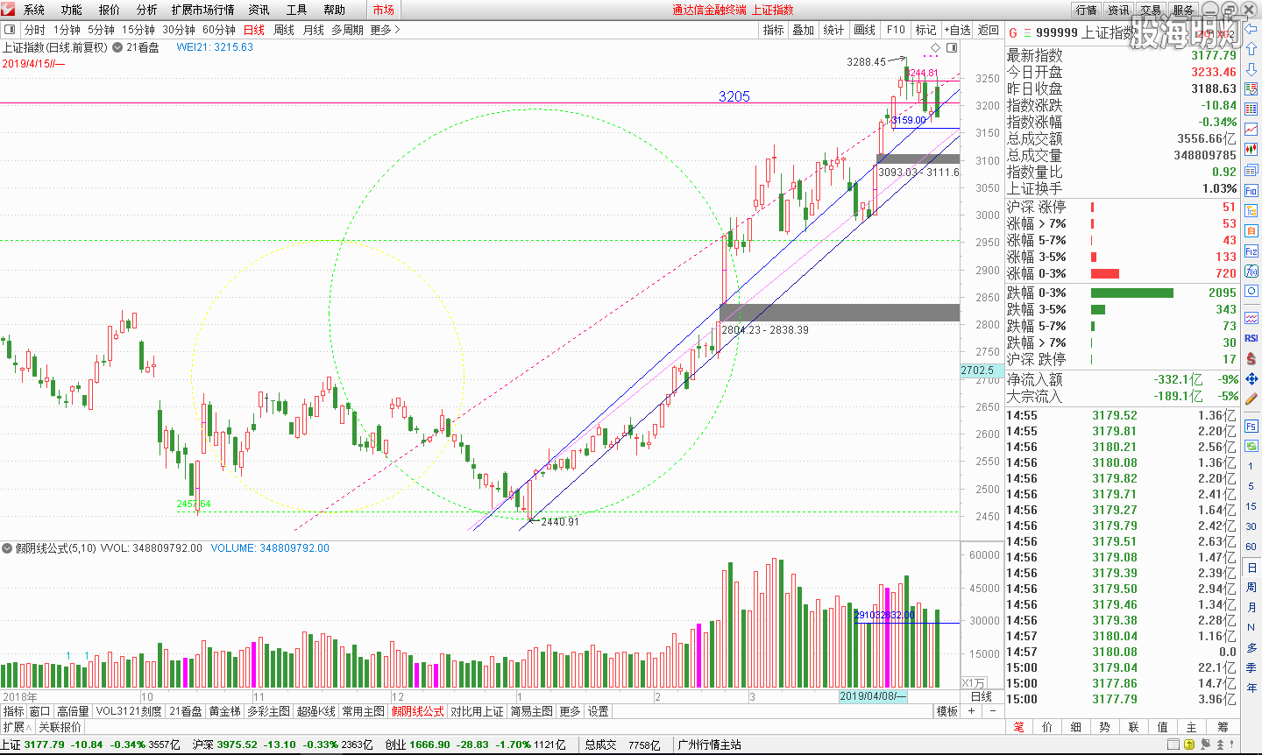Switch to 15-minute period in sidebar
The image size is (1262, 755).
coord(1251,506)
